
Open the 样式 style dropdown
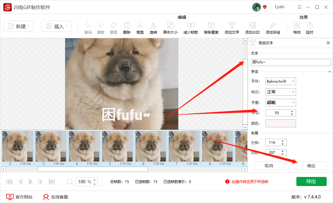click(281, 92)
